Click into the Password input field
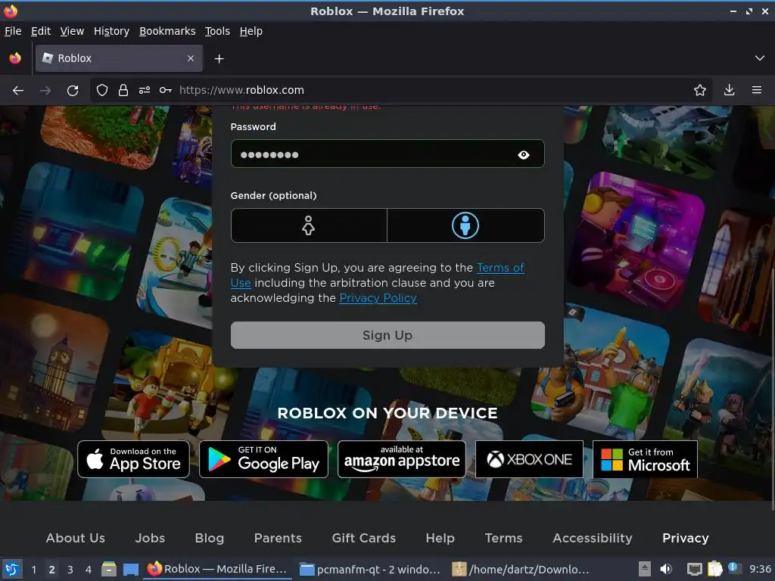Screen dimensions: 775x581 387,154
